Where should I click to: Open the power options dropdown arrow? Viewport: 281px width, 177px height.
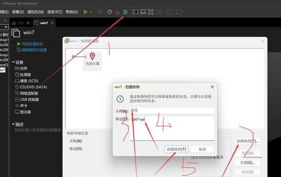[x=91, y=12]
